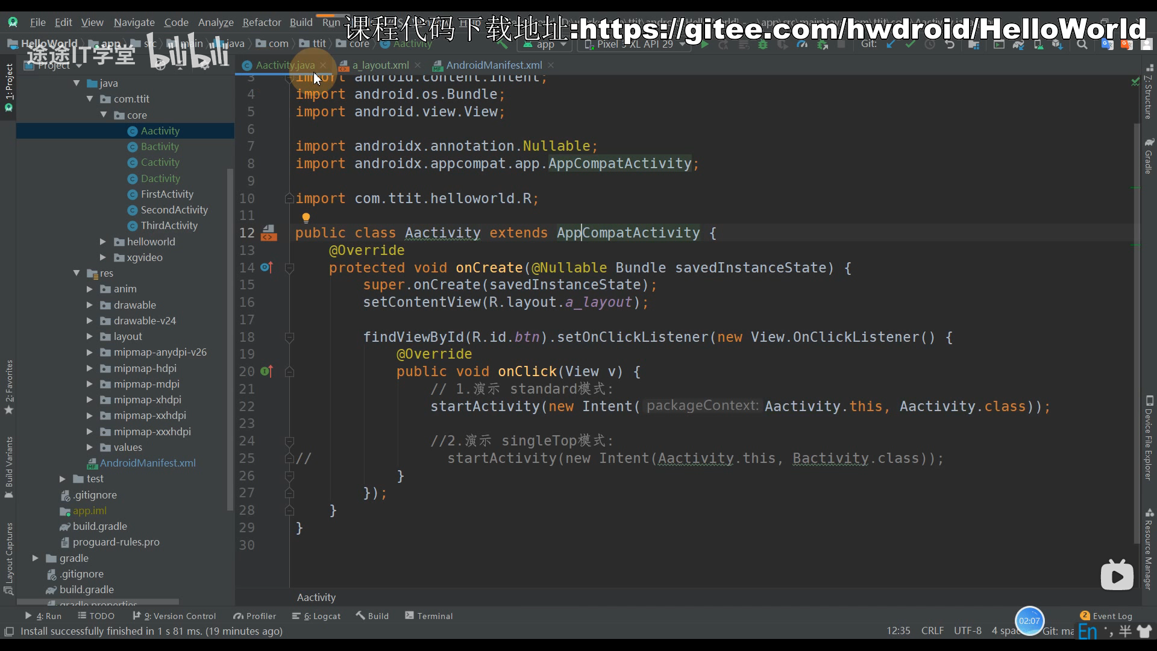Click the Make Project hammer icon
Viewport: 1157px width, 651px height.
coord(502,45)
